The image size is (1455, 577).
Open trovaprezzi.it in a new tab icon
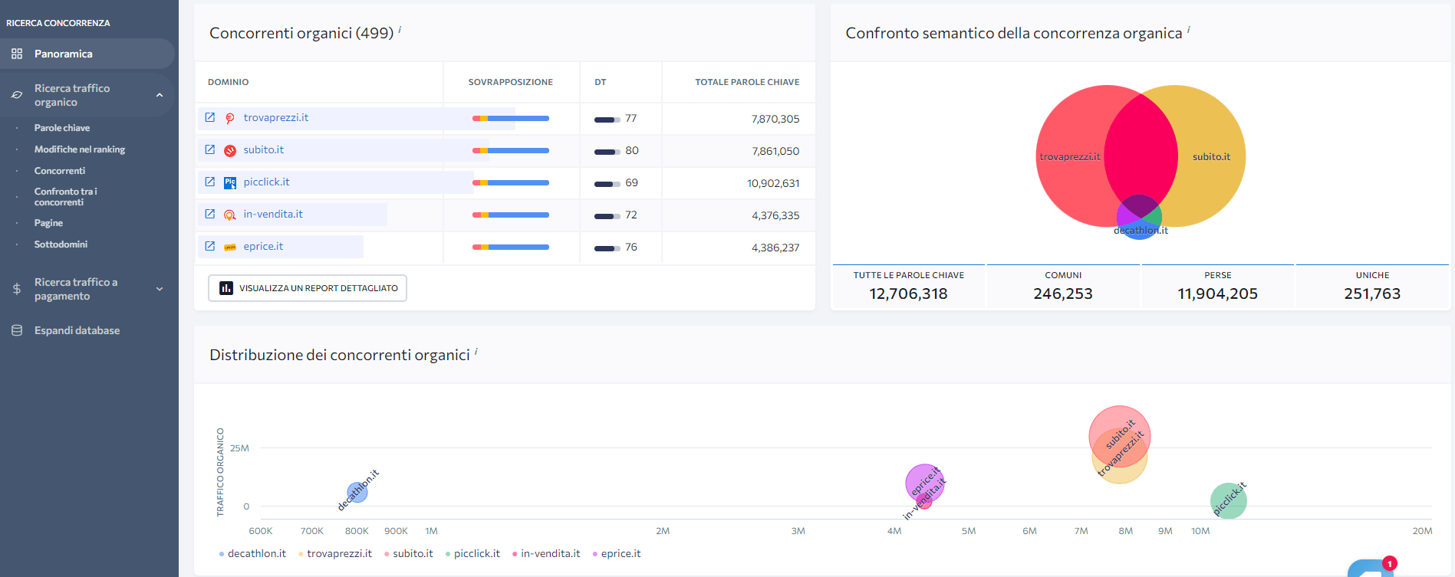[209, 117]
